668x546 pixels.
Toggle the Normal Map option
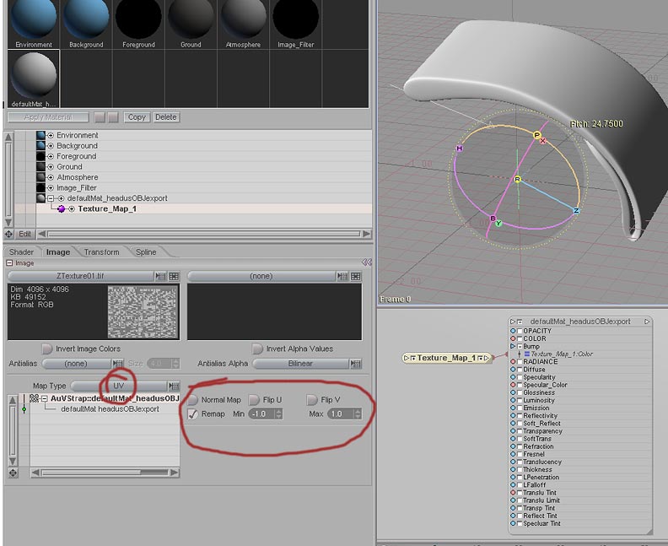192,400
